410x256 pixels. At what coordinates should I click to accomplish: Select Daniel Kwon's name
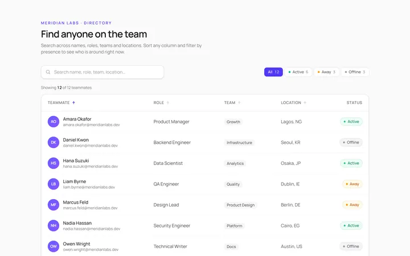point(76,140)
